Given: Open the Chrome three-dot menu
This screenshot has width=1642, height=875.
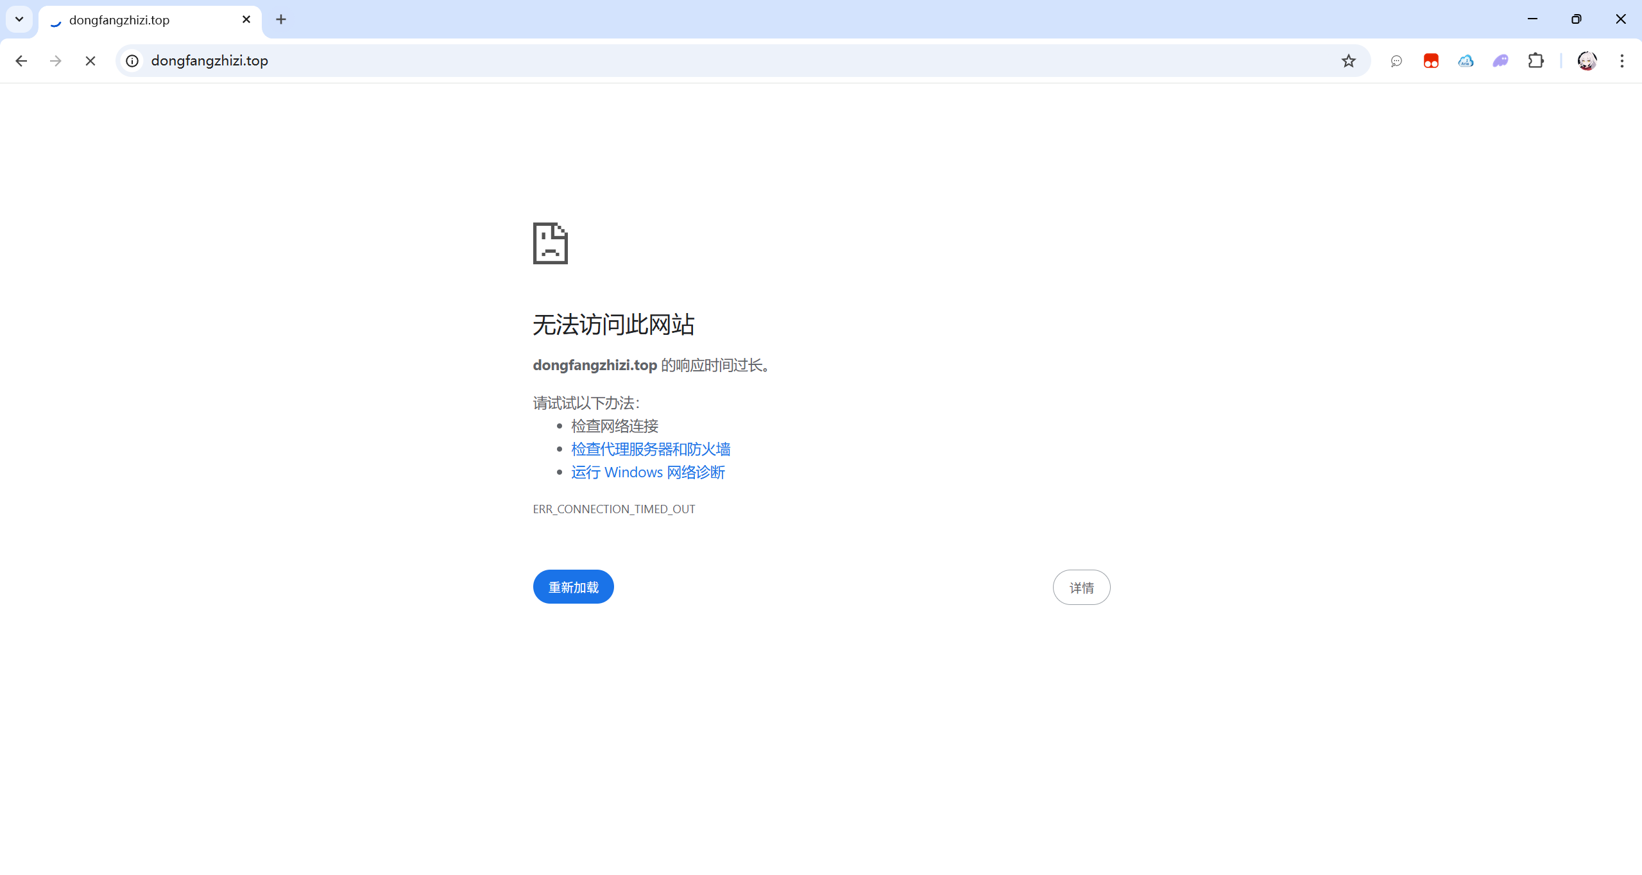Looking at the screenshot, I should (1621, 61).
